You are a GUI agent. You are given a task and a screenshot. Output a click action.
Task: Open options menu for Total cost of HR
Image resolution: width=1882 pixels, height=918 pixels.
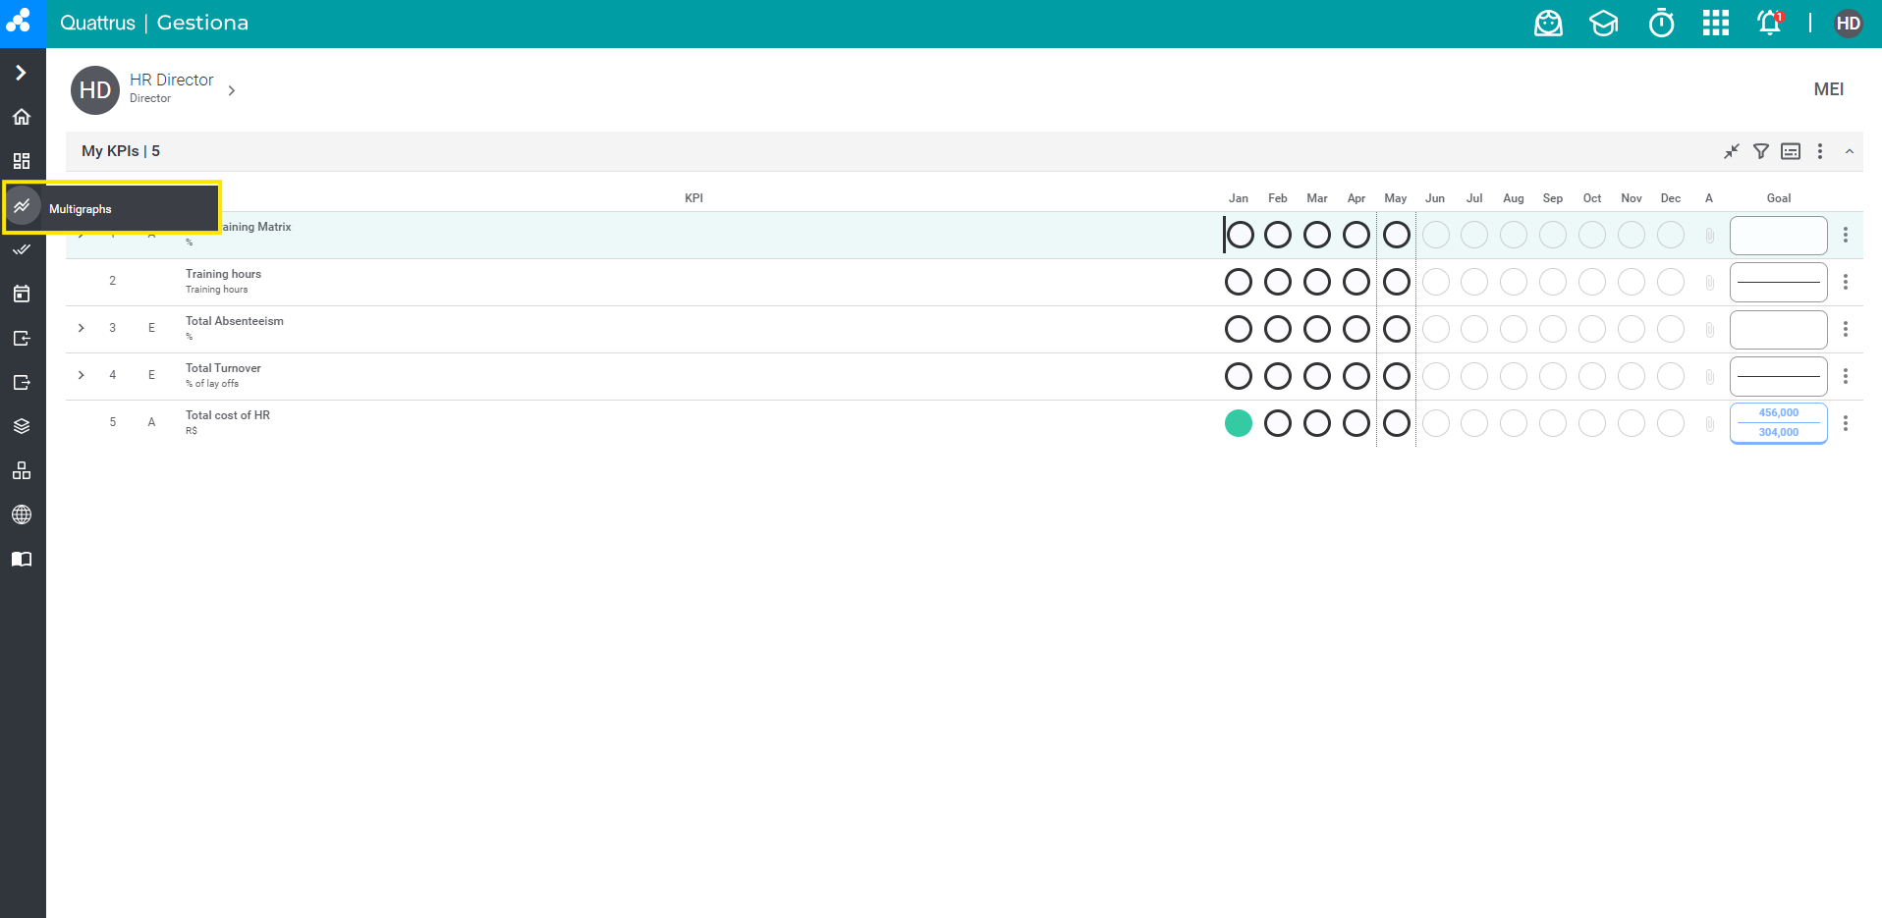click(1845, 423)
